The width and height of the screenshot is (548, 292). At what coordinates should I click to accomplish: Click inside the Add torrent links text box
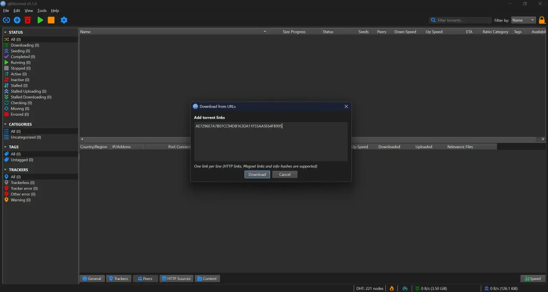coord(271,141)
